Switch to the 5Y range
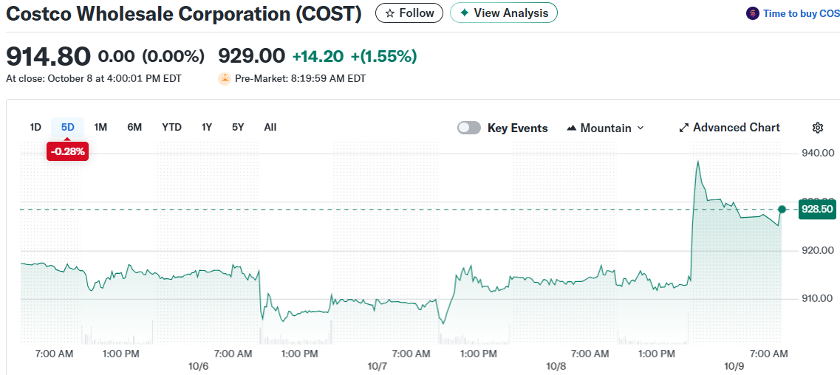This screenshot has height=375, width=840. coord(238,127)
